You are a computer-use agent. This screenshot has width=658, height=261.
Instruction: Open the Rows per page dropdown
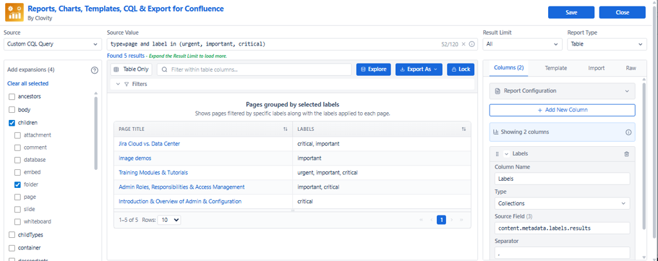click(x=169, y=220)
